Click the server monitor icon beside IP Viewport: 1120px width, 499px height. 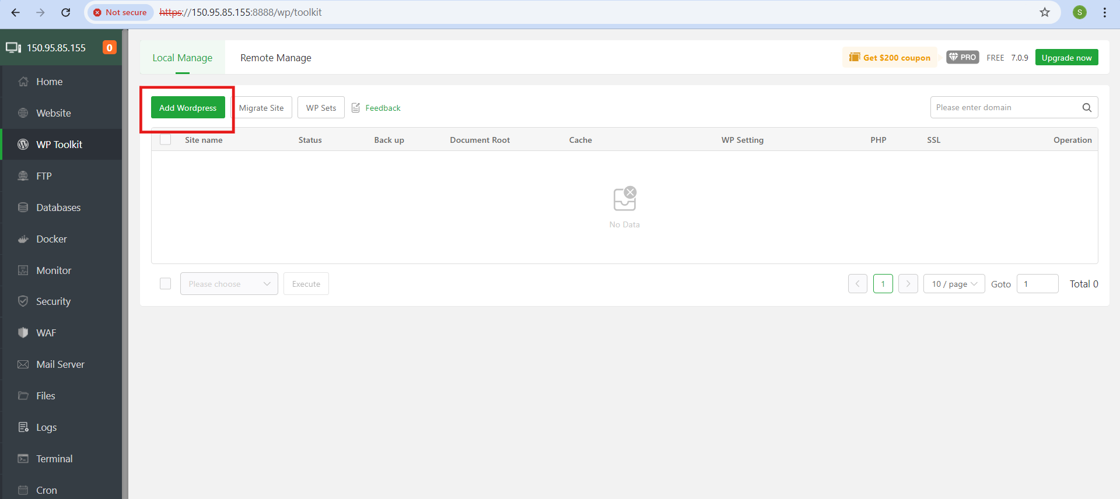[13, 48]
